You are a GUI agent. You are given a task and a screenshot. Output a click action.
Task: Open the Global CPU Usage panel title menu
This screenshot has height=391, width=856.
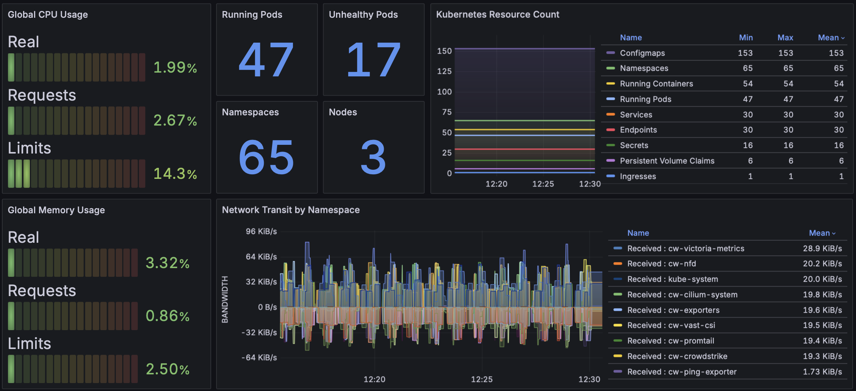coord(48,14)
